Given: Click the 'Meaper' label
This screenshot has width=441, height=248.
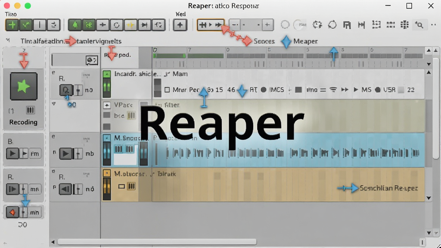Looking at the screenshot, I should (305, 41).
